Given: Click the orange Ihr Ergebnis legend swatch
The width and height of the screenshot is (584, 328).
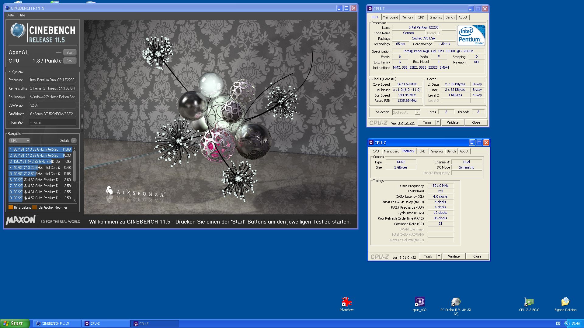Looking at the screenshot, I should [x=11, y=207].
